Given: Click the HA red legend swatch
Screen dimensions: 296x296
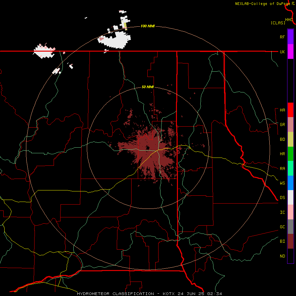Looking at the screenshot, I should pyautogui.click(x=290, y=110).
